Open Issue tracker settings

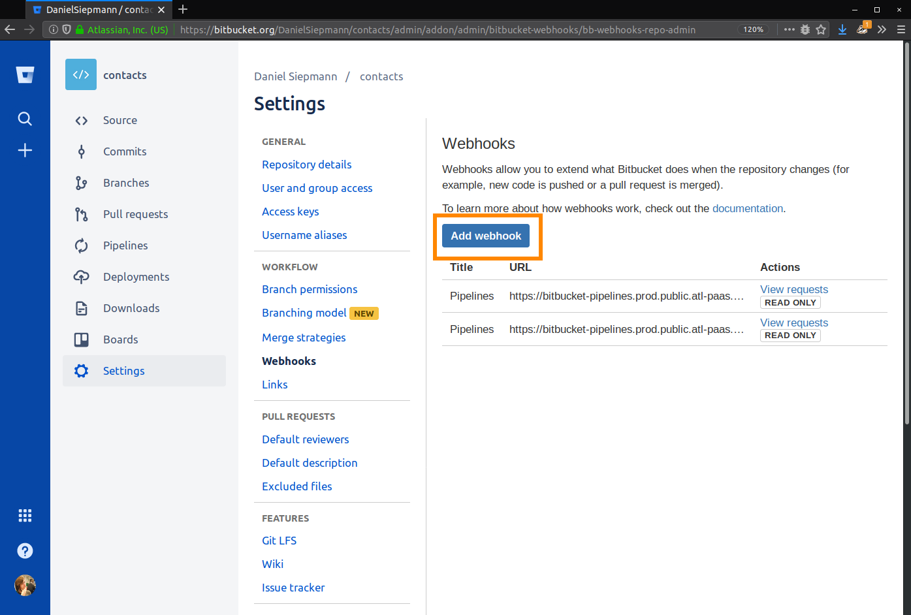pyautogui.click(x=293, y=588)
